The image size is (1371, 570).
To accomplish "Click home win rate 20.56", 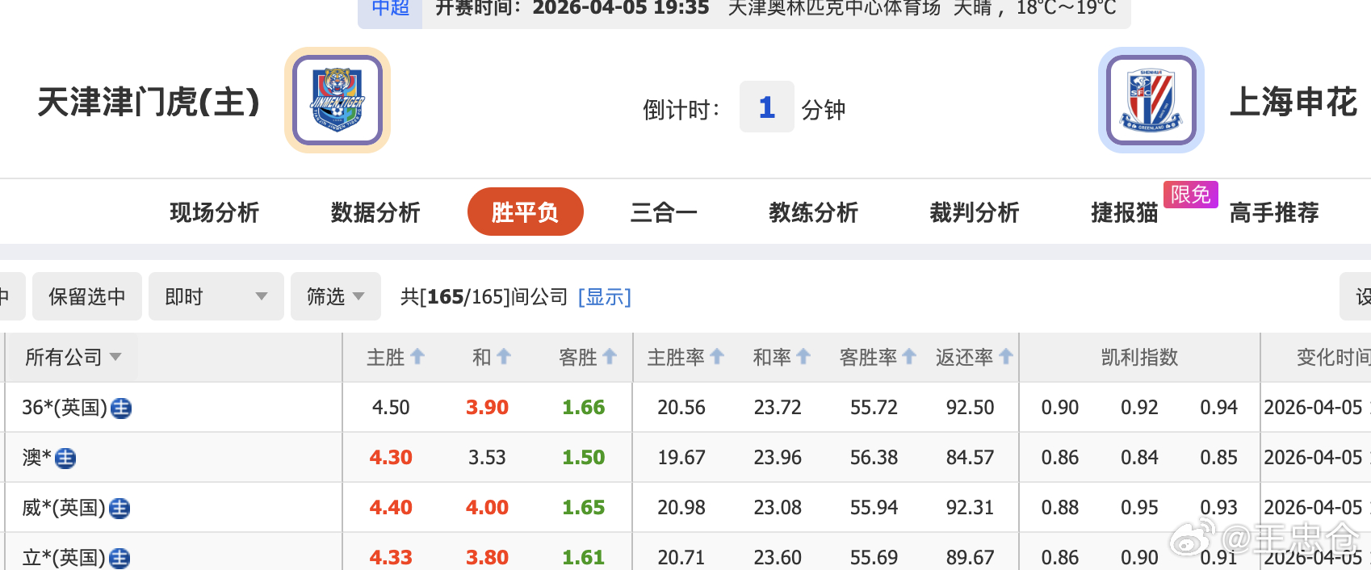I will (681, 408).
